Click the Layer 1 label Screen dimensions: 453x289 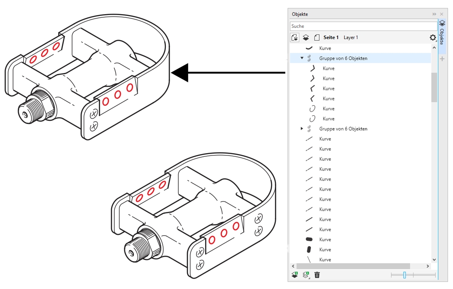(x=350, y=37)
